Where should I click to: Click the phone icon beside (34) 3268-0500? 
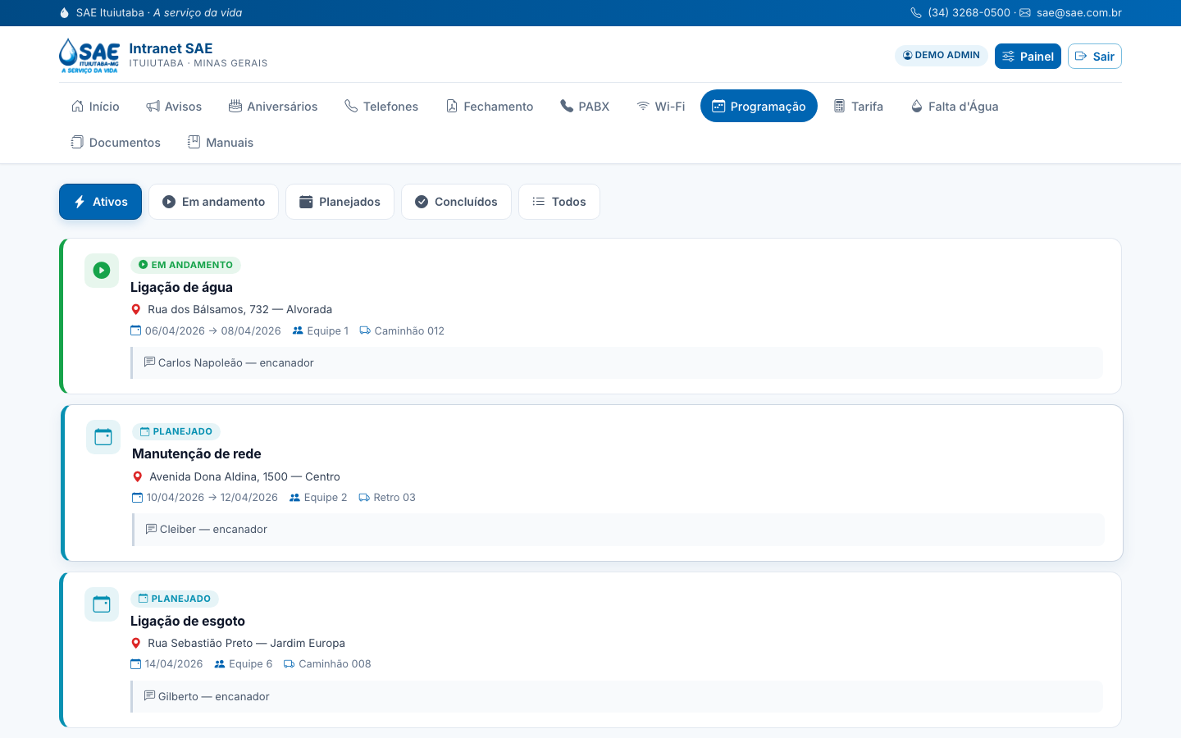tap(916, 13)
